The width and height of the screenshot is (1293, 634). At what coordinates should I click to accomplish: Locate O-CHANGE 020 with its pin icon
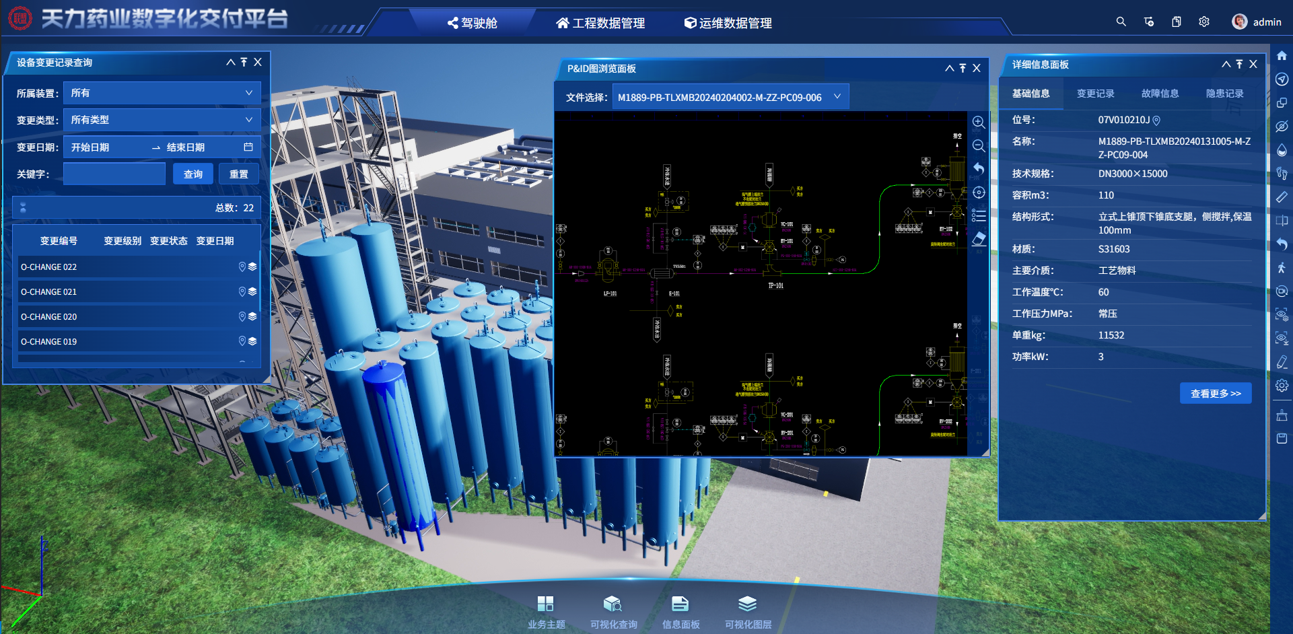click(242, 317)
